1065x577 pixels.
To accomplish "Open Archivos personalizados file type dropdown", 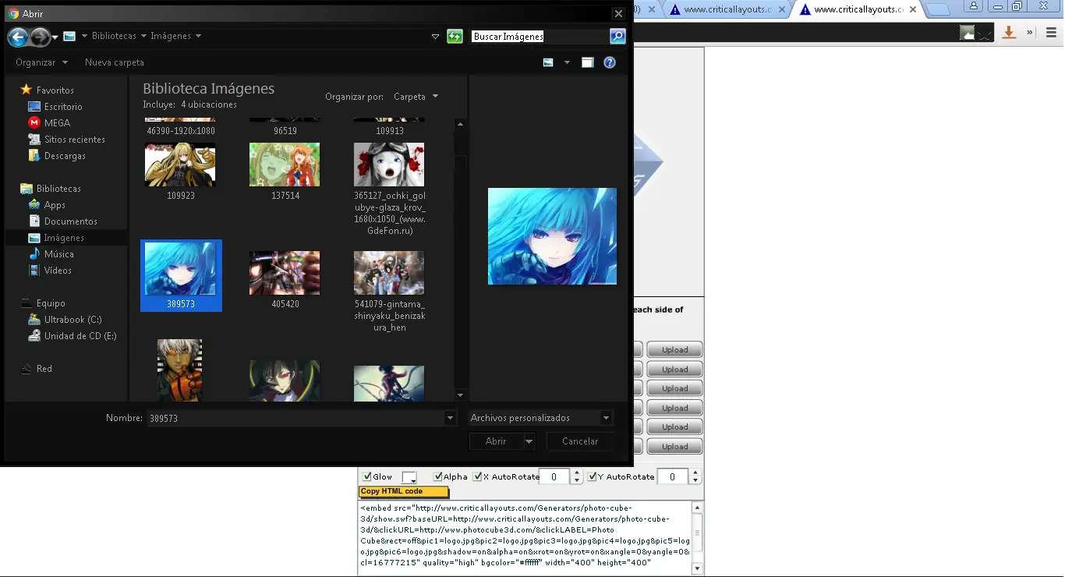I will 540,419.
